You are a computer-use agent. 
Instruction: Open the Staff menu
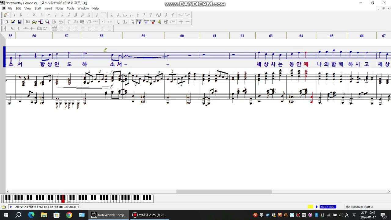click(x=38, y=8)
